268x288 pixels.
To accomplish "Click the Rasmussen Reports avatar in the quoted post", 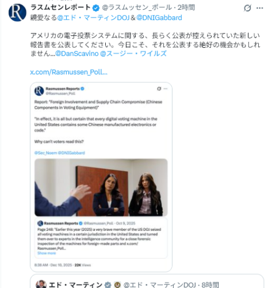I will [39, 91].
